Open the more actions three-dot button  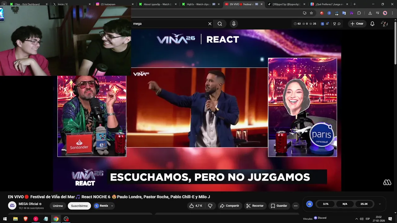(x=296, y=206)
